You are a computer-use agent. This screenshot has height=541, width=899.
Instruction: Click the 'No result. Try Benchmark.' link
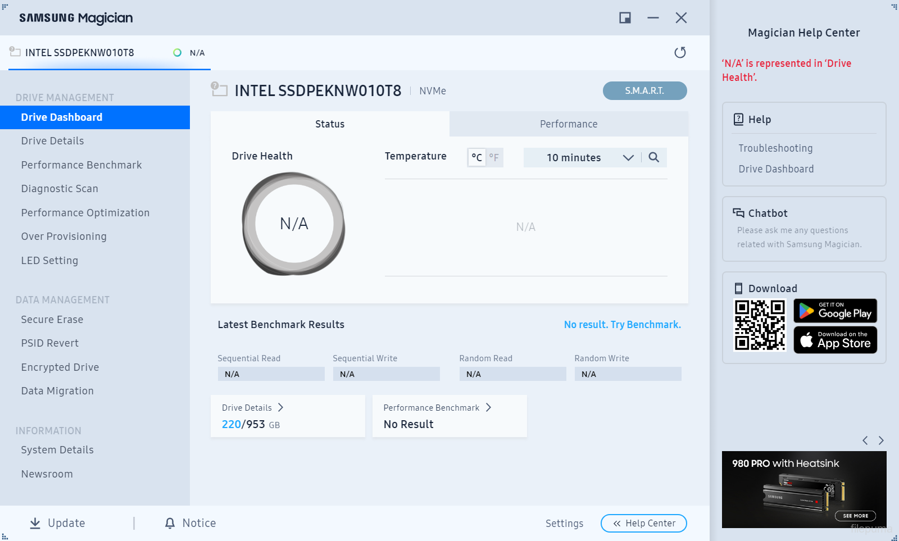[x=622, y=325]
